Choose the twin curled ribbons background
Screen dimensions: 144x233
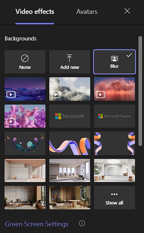click(115, 143)
